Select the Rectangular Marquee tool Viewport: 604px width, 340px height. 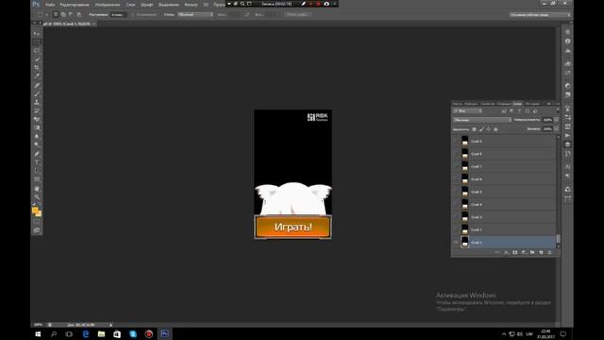37,42
